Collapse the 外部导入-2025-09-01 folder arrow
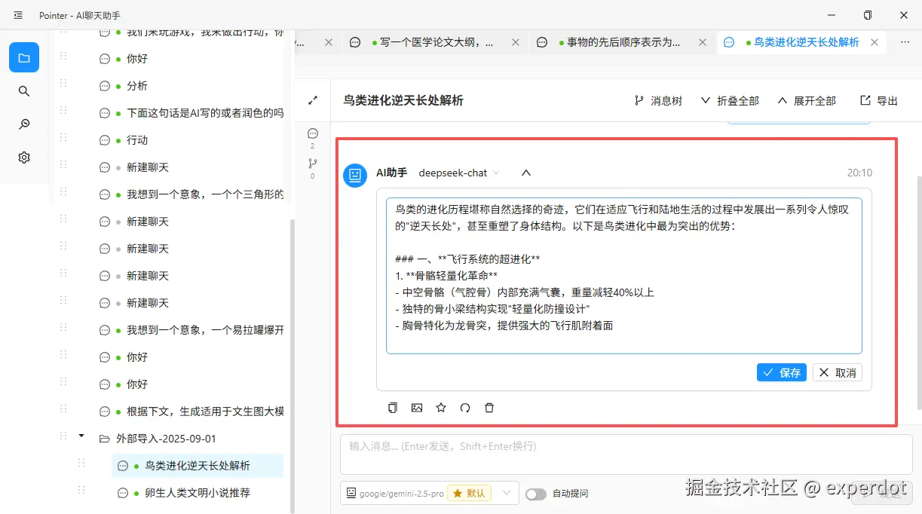This screenshot has height=514, width=922. [81, 436]
